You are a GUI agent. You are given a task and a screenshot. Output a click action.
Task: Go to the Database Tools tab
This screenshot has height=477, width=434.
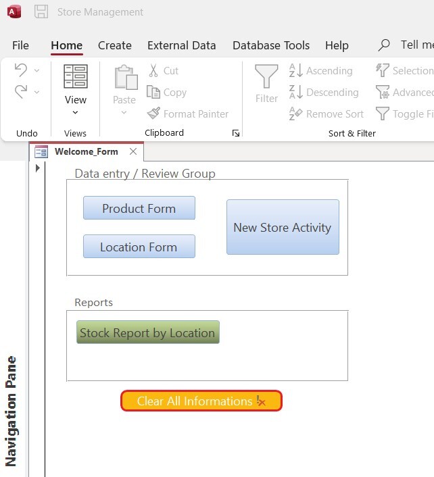tap(271, 45)
